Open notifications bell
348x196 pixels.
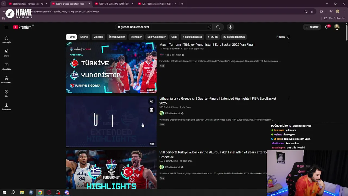[x=327, y=27]
